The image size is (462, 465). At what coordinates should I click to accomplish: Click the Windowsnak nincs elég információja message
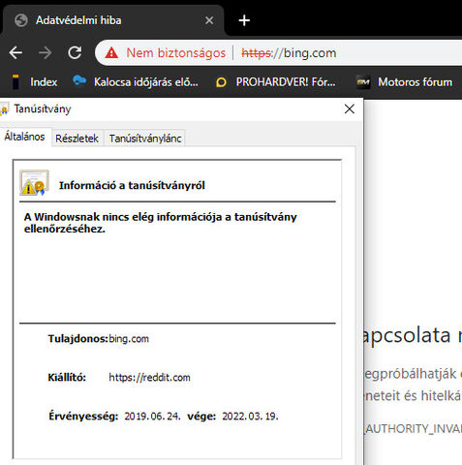tap(161, 223)
